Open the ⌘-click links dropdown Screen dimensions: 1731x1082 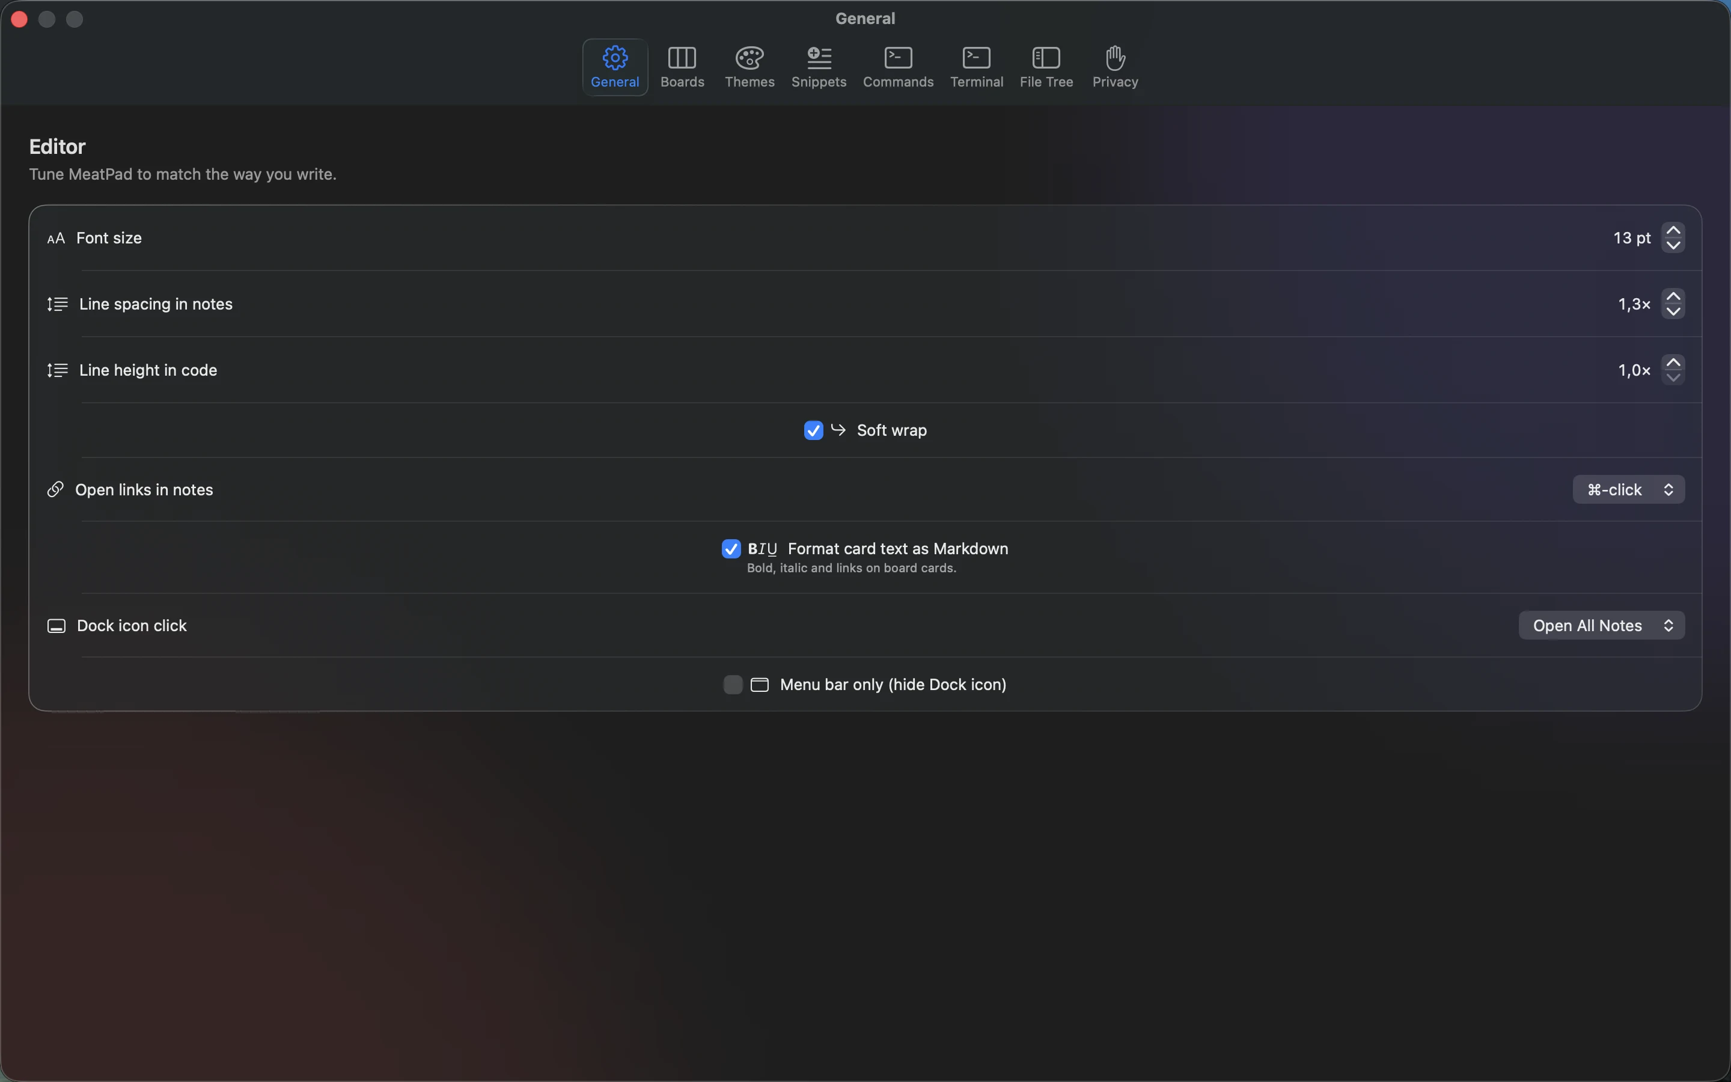click(1628, 489)
